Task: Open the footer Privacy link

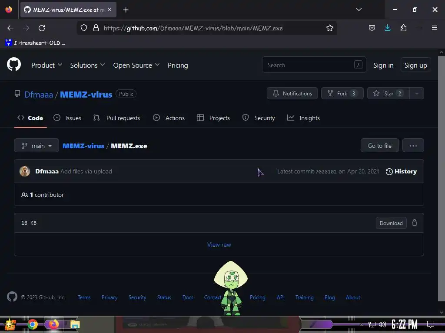Action: point(109,297)
